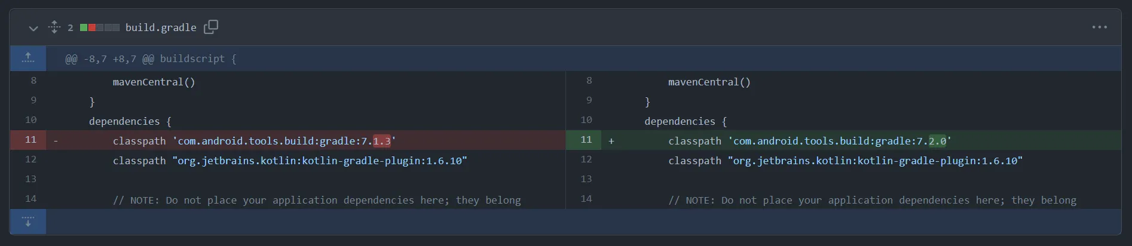Viewport: 1132px width, 246px height.
Task: Expand hidden lines above the hunk
Action: [x=28, y=59]
